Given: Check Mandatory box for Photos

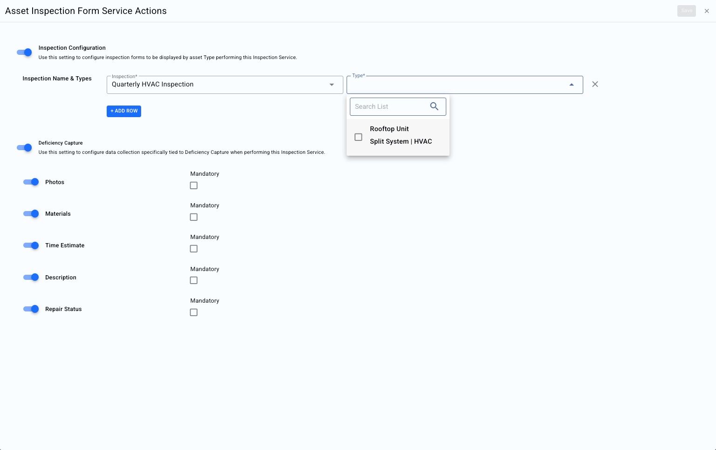Looking at the screenshot, I should [194, 185].
